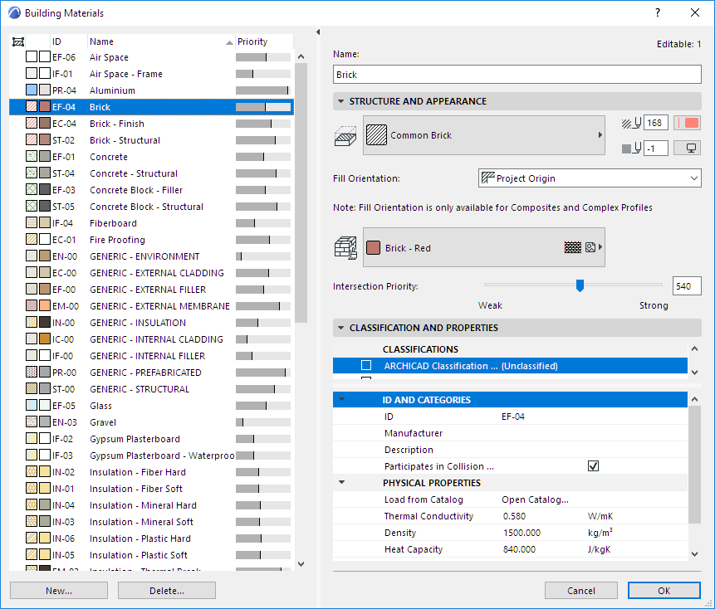715x609 pixels.
Task: Click the GENERIC - INSULATION pattern icon
Action: point(32,322)
